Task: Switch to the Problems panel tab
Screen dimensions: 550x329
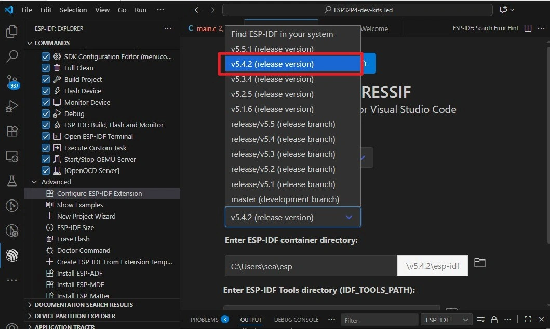Action: click(x=205, y=320)
